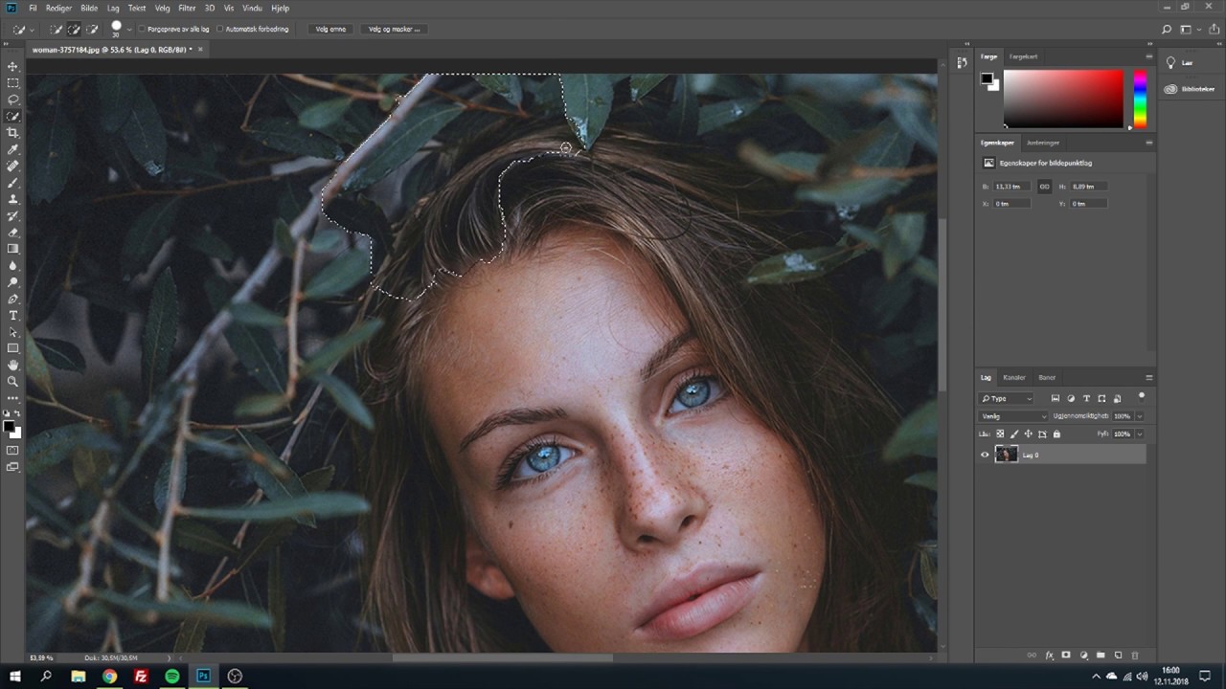The height and width of the screenshot is (689, 1226).
Task: Open the Filter menu
Action: pos(187,8)
